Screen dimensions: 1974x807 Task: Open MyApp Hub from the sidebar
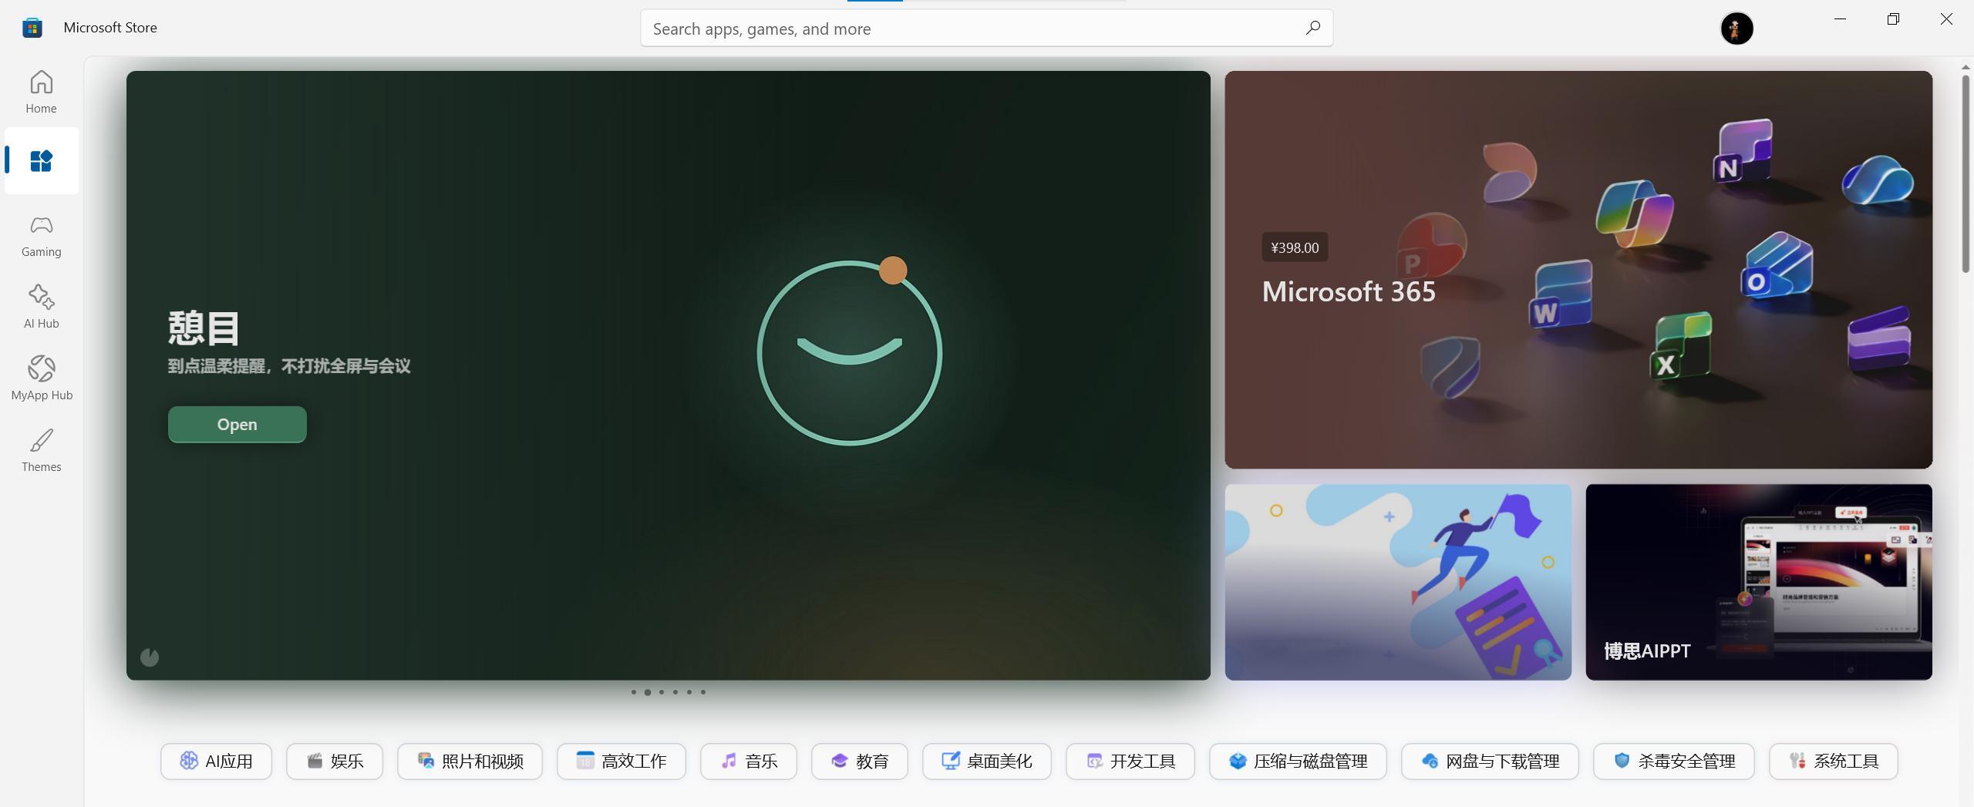click(41, 378)
